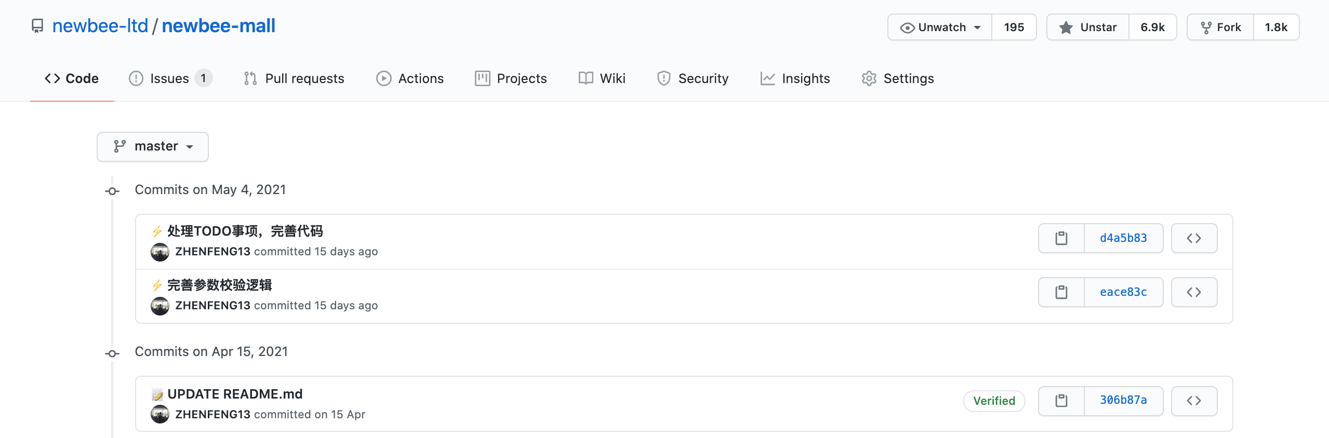Open repository Settings tab
The height and width of the screenshot is (438, 1329).
tap(898, 78)
